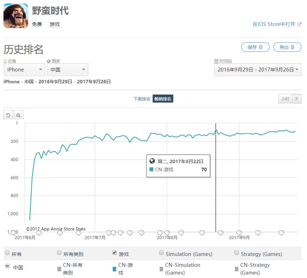This screenshot has height=278, width=307.
Task: Check the 所有 checkbox
Action: [7, 252]
